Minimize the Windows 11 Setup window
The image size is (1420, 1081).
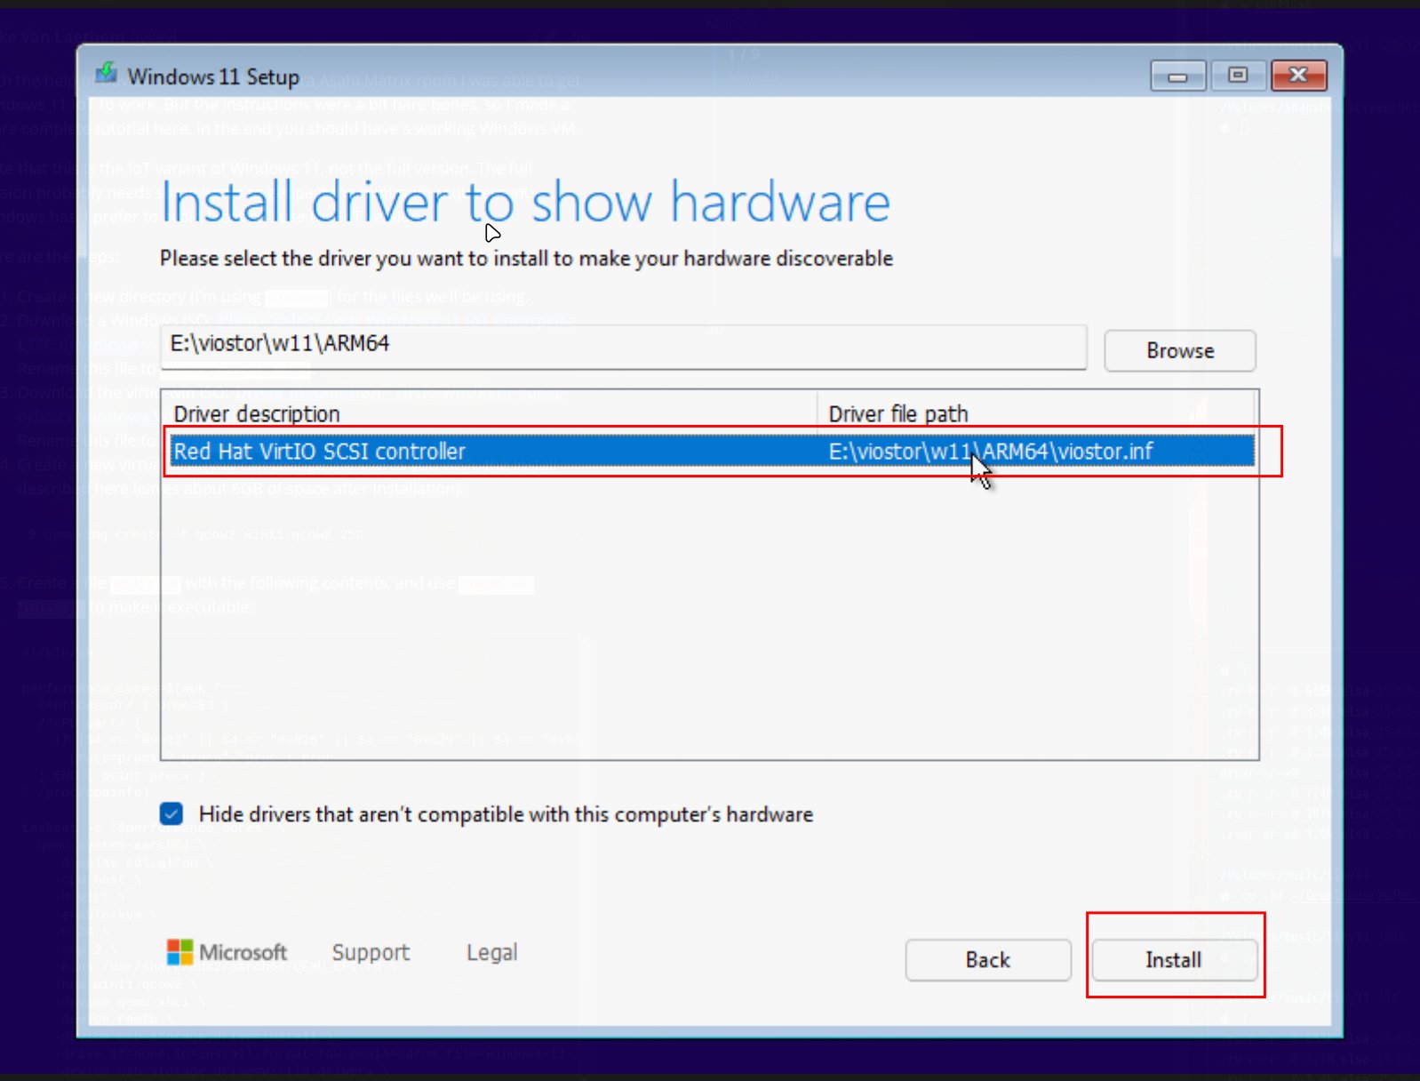[x=1177, y=76]
